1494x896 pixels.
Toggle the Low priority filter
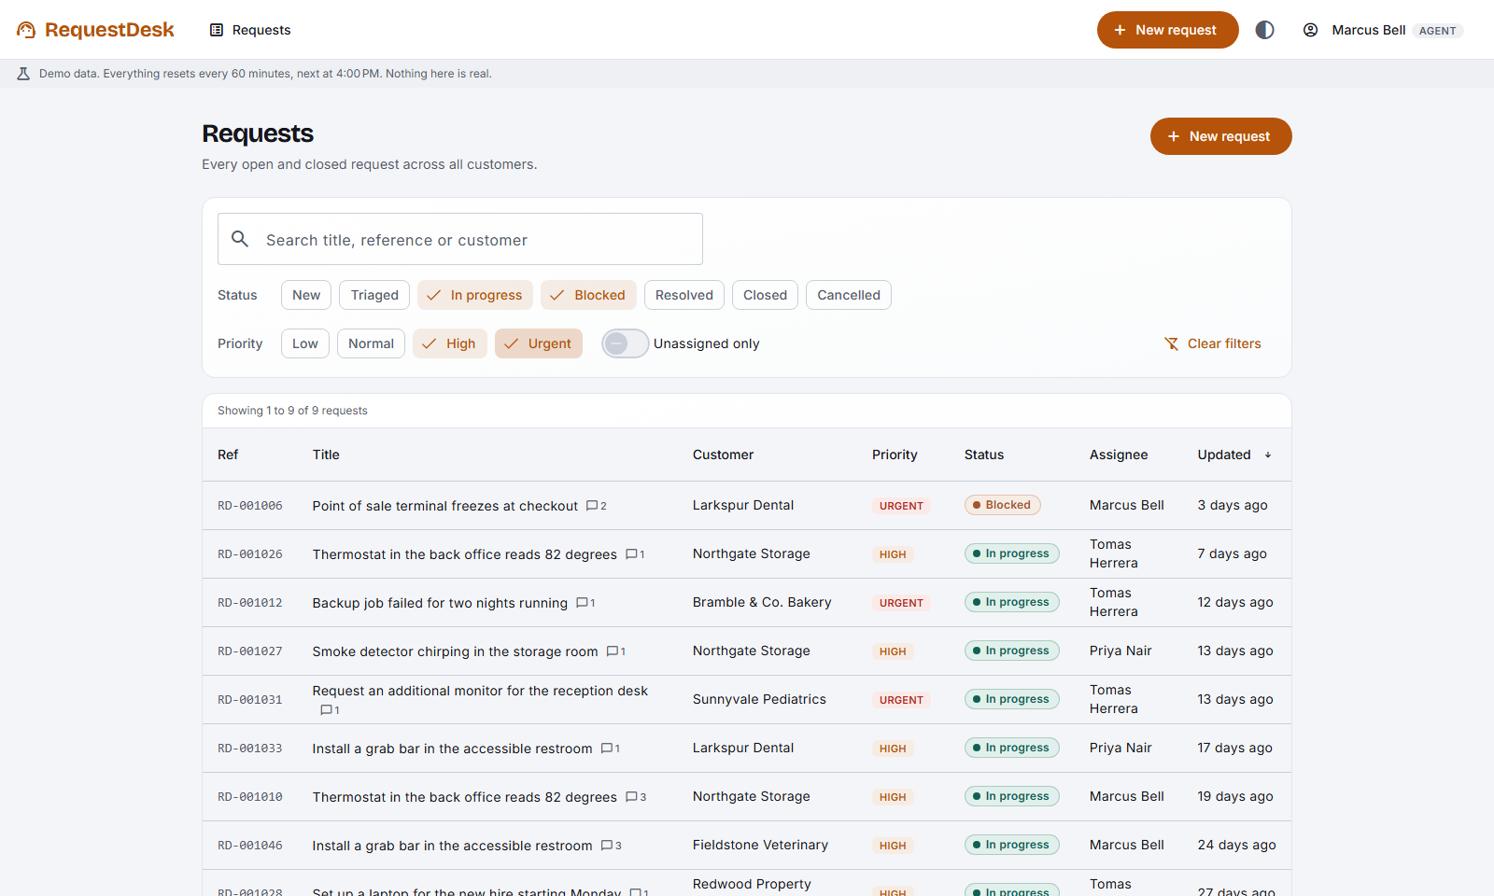tap(305, 343)
